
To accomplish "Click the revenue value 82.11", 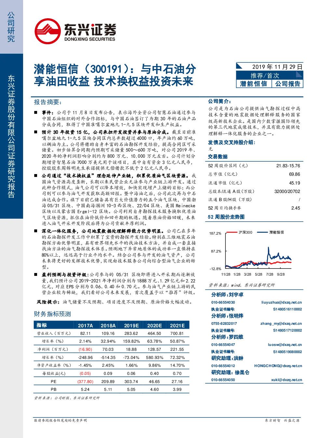I will click(85, 334).
